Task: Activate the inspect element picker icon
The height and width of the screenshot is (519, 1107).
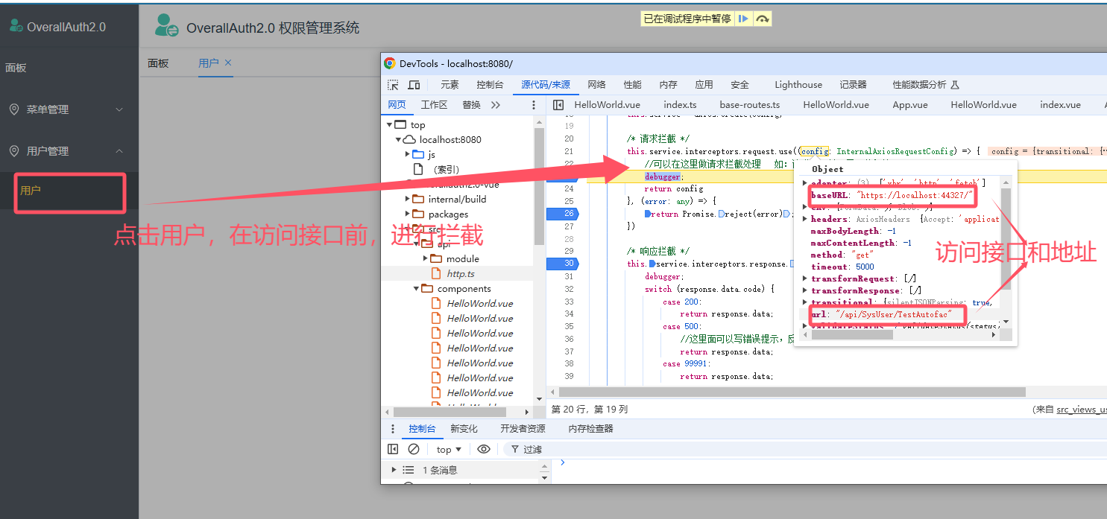Action: click(393, 85)
